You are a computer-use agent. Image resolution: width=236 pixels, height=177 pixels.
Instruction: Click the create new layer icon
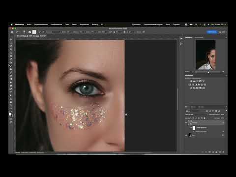click(x=220, y=152)
